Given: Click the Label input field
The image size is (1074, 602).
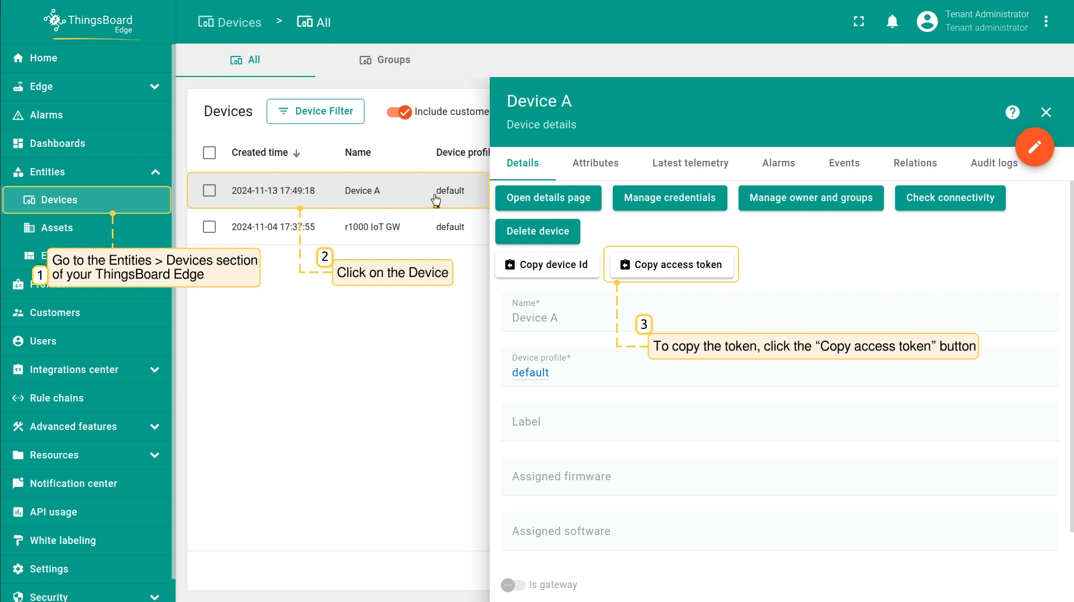Looking at the screenshot, I should pos(779,422).
